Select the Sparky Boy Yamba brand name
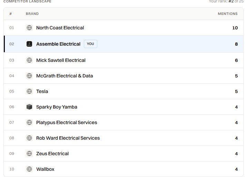Screen dimensions: 245x177 click(x=57, y=107)
